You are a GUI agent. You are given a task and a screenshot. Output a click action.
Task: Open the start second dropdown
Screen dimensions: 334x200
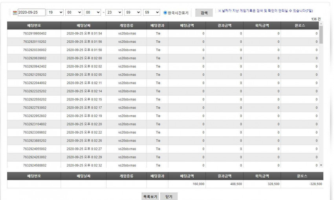click(92, 12)
